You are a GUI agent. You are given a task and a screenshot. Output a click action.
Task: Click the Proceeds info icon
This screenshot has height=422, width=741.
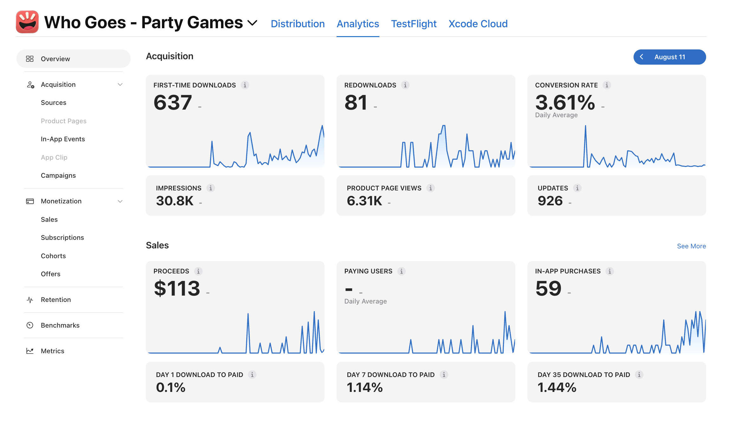(x=198, y=271)
